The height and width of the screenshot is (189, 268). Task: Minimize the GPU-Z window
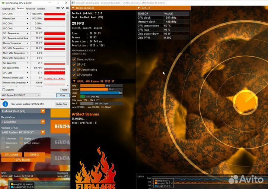(50, 3)
